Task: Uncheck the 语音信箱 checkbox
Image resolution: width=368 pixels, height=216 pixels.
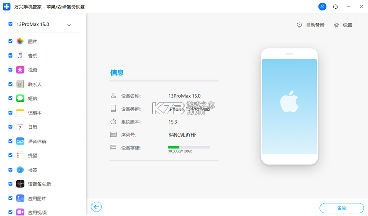Action: coord(10,141)
